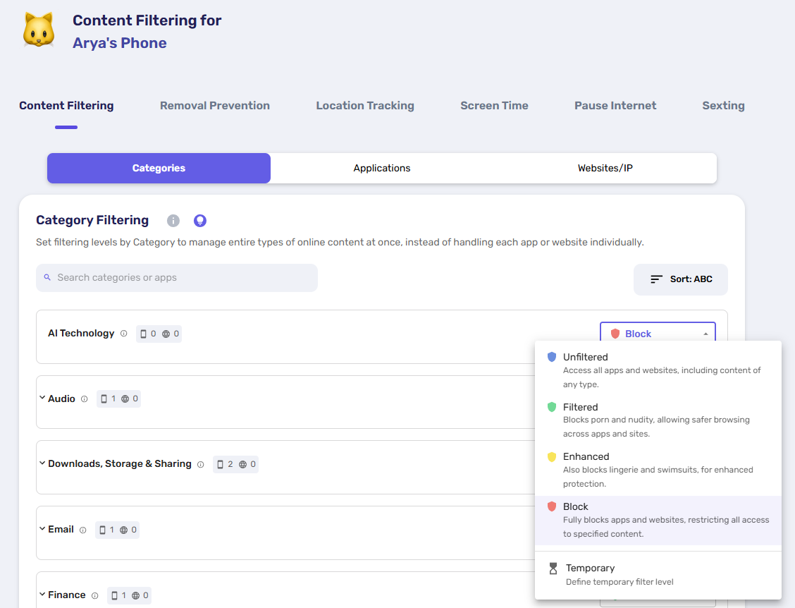Go to Pause Internet tab
The height and width of the screenshot is (608, 795).
click(x=615, y=106)
